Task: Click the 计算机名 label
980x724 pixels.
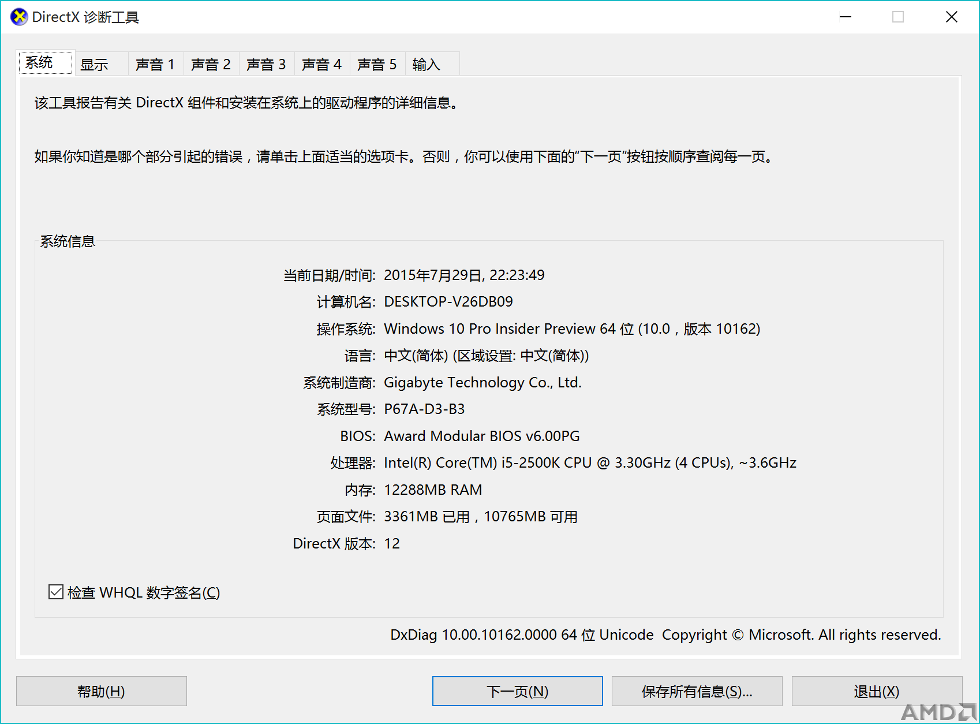Action: [x=346, y=302]
